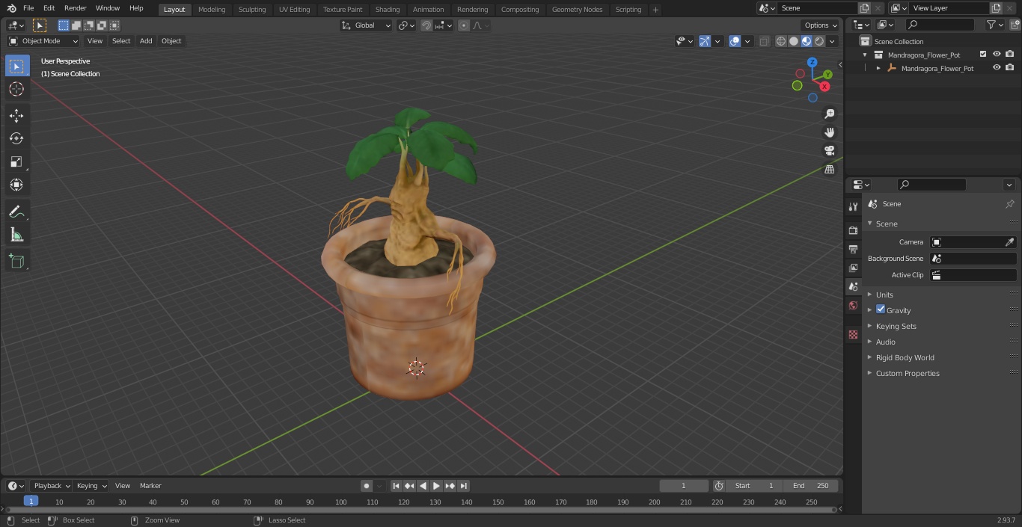Toggle X-ray mode in viewport header

(x=764, y=41)
